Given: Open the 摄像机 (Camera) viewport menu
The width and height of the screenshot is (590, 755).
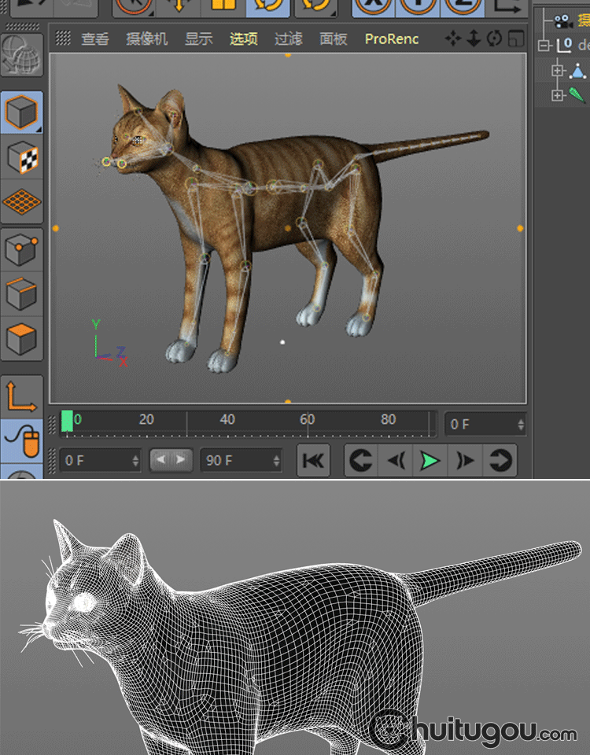Looking at the screenshot, I should 148,39.
